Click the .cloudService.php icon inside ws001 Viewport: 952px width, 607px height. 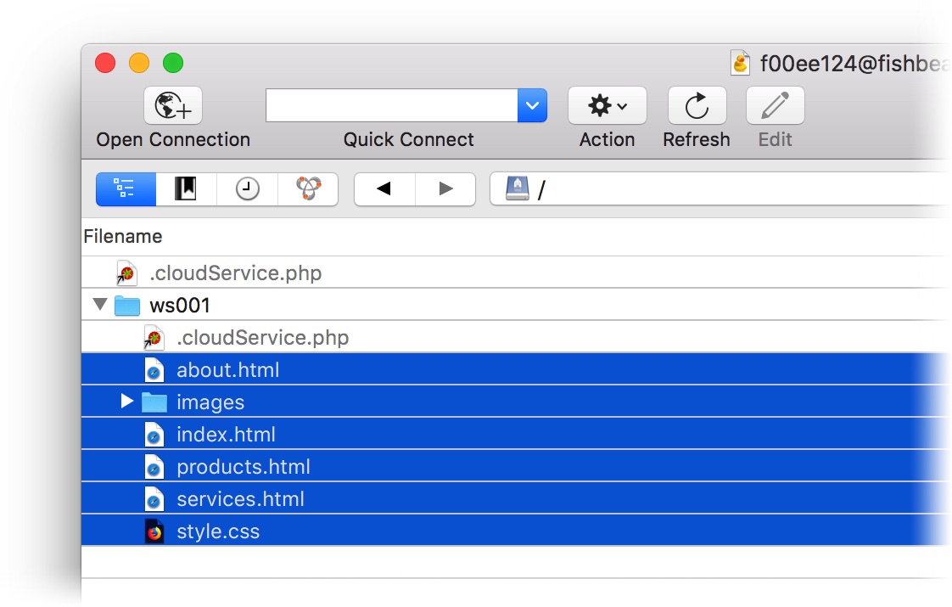[154, 338]
